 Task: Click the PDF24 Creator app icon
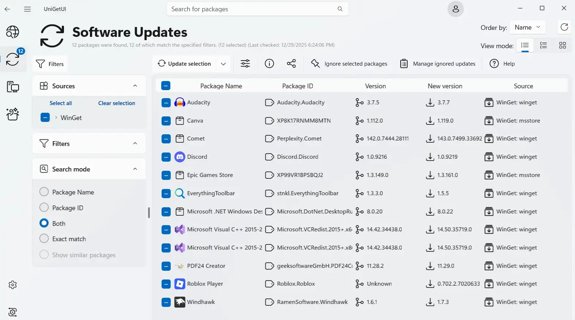pos(179,266)
